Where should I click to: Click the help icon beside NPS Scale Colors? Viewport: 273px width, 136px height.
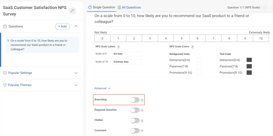[192, 47]
